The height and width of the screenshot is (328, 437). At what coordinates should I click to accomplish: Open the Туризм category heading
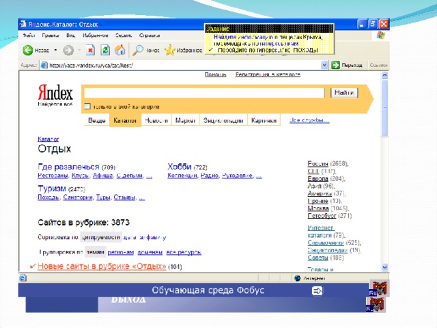pyautogui.click(x=52, y=189)
